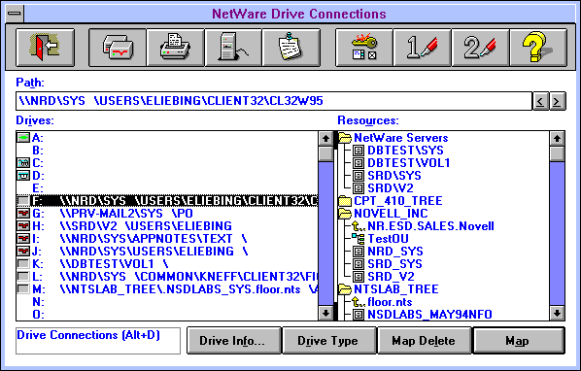This screenshot has height=371, width=581.
Task: Click the user-defined button 1 icon
Action: 422,48
